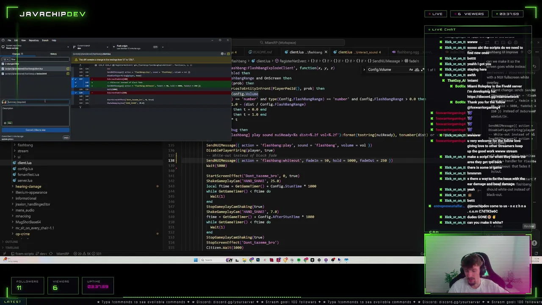Open server.lua in the explorer
The height and width of the screenshot is (305, 542).
click(25, 180)
